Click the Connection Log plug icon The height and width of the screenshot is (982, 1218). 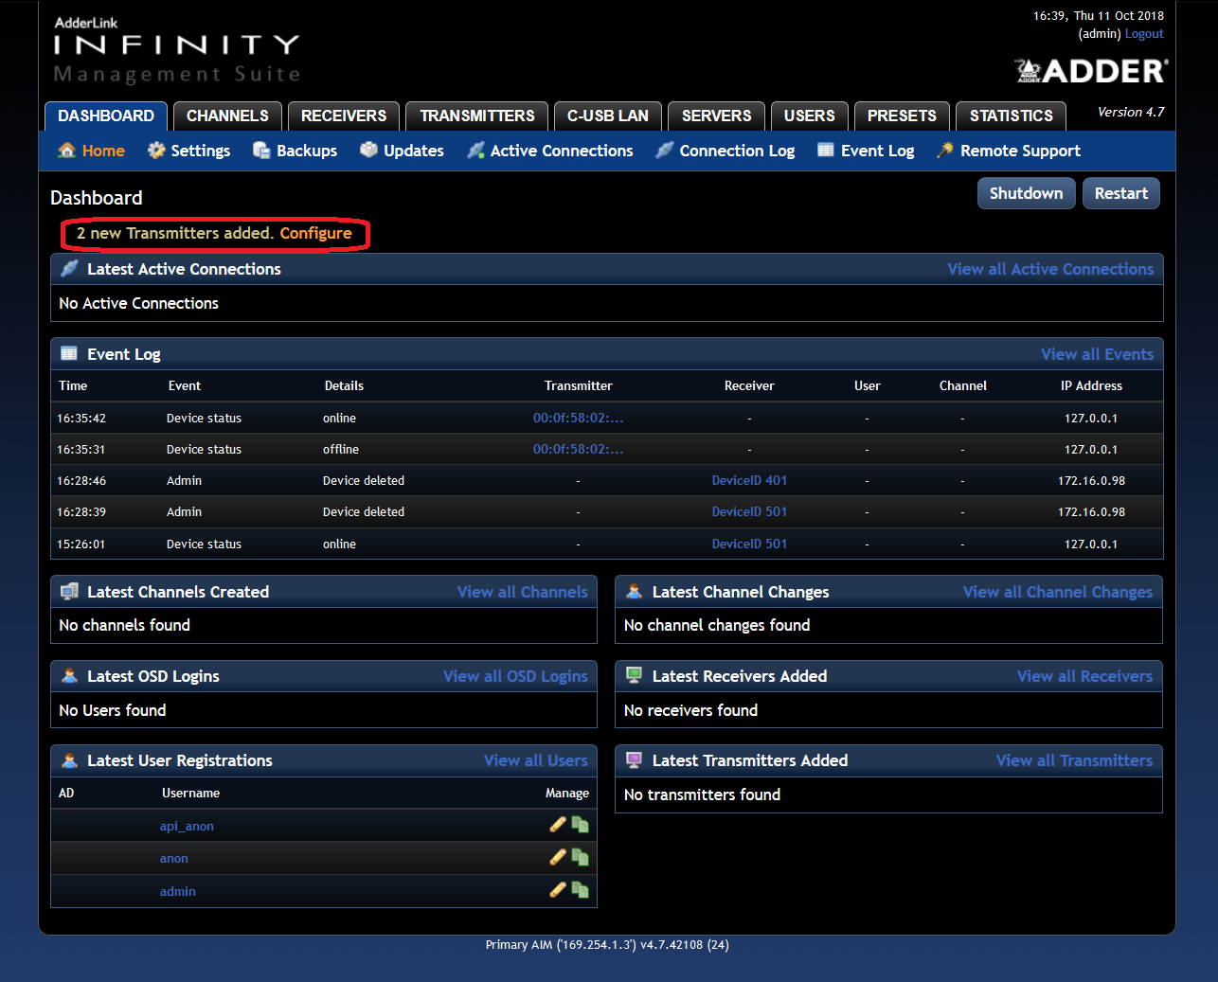tap(665, 151)
